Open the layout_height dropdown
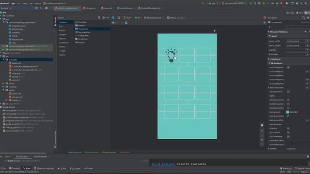Image resolution: width=310 pixels, height=174 pixels. (x=307, y=45)
